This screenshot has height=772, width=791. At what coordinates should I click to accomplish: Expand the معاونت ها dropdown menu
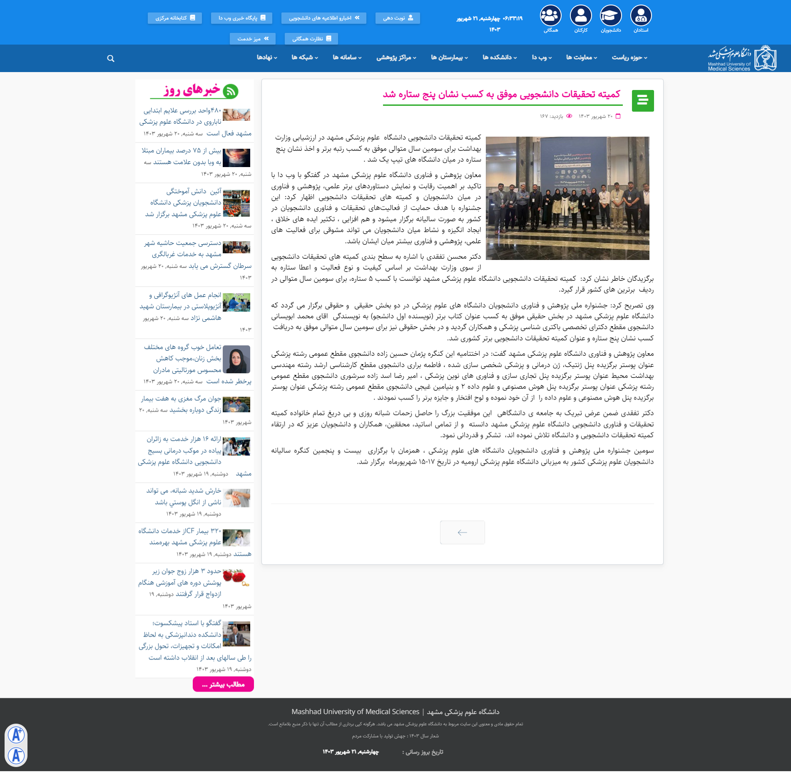tap(582, 57)
